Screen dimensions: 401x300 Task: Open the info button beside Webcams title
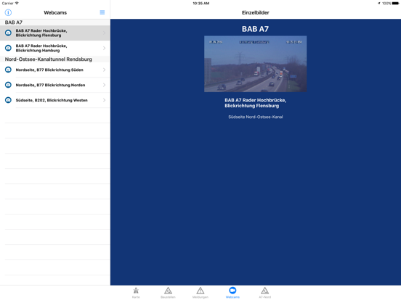click(8, 12)
